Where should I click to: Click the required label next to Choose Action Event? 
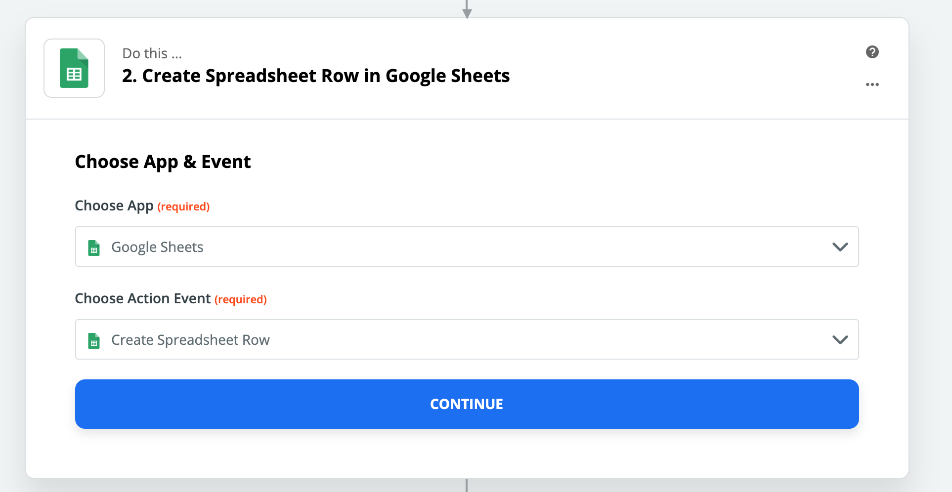[x=241, y=299]
